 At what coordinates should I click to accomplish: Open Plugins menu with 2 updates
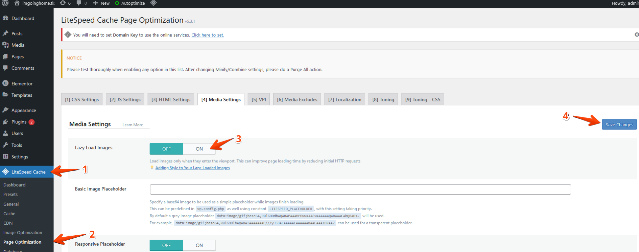pyautogui.click(x=19, y=122)
